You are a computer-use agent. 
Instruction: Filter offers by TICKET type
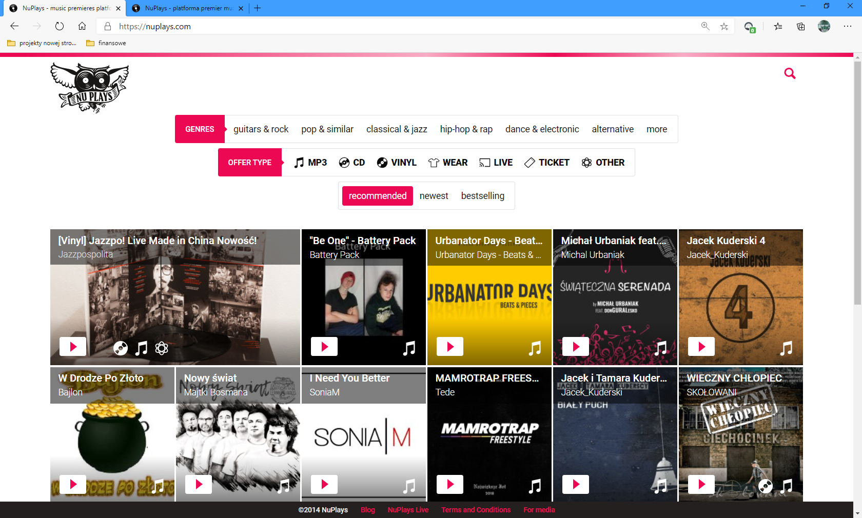tap(547, 163)
